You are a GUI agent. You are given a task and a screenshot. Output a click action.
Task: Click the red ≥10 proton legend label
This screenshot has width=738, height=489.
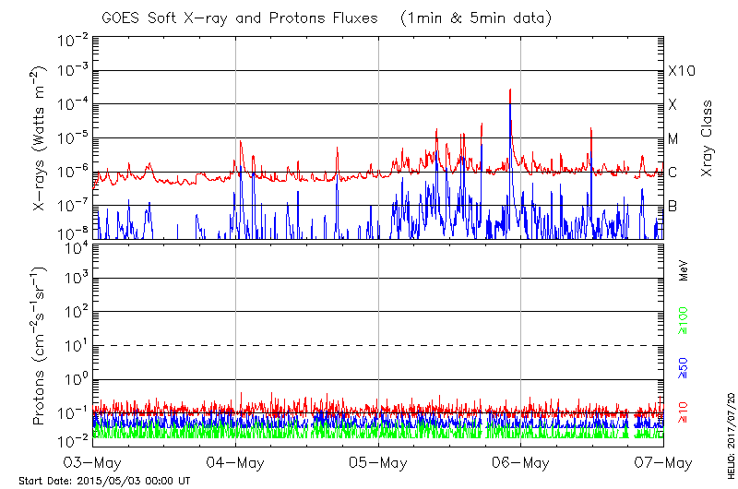684,411
